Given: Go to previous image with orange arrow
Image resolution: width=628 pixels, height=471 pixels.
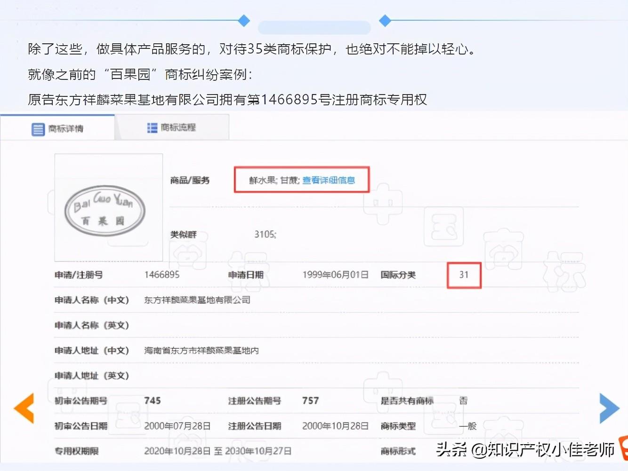Looking at the screenshot, I should (24, 408).
